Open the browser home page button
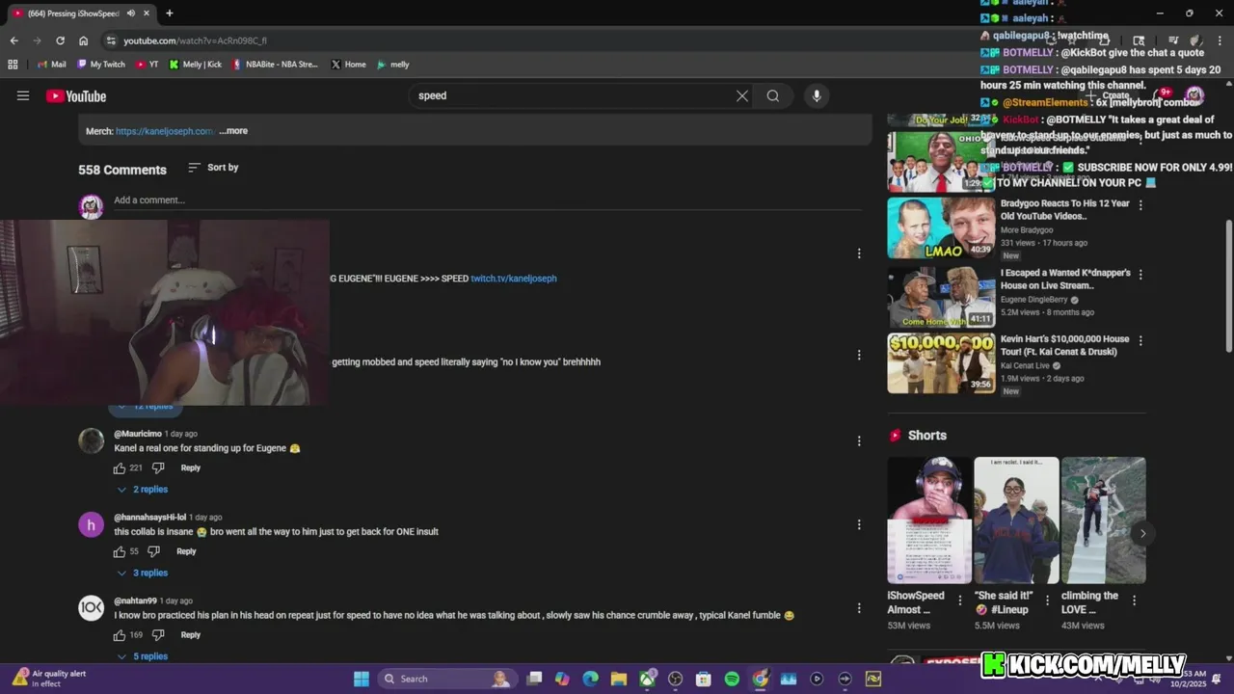The width and height of the screenshot is (1234, 694). (84, 40)
